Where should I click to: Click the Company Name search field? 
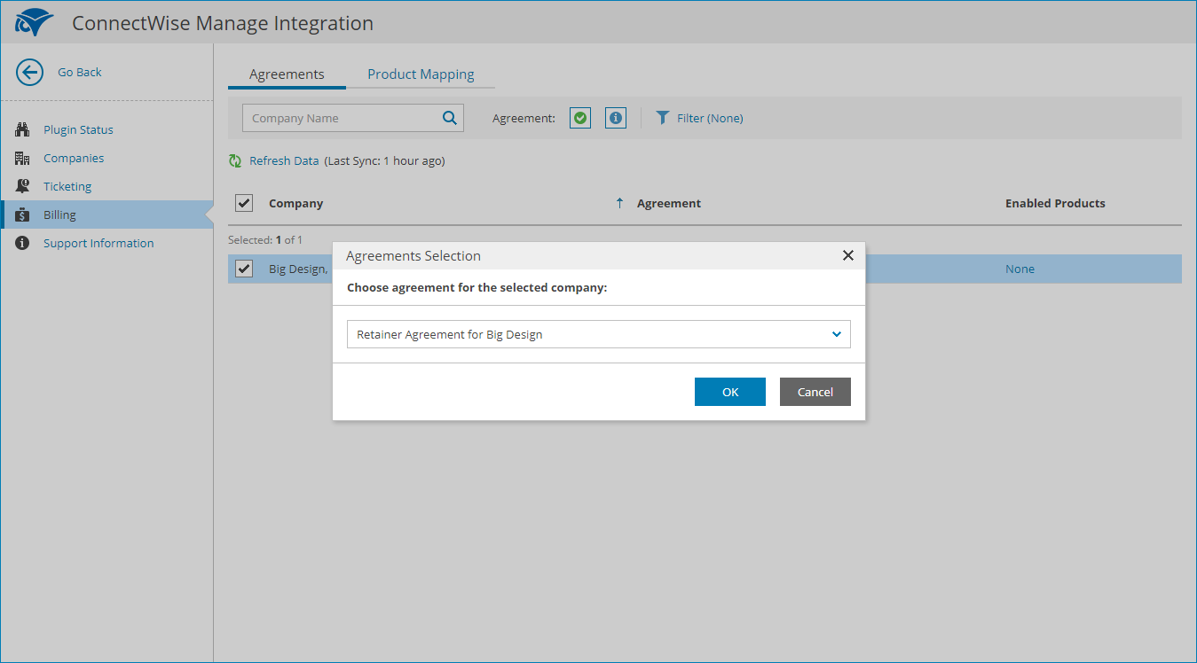(x=342, y=118)
